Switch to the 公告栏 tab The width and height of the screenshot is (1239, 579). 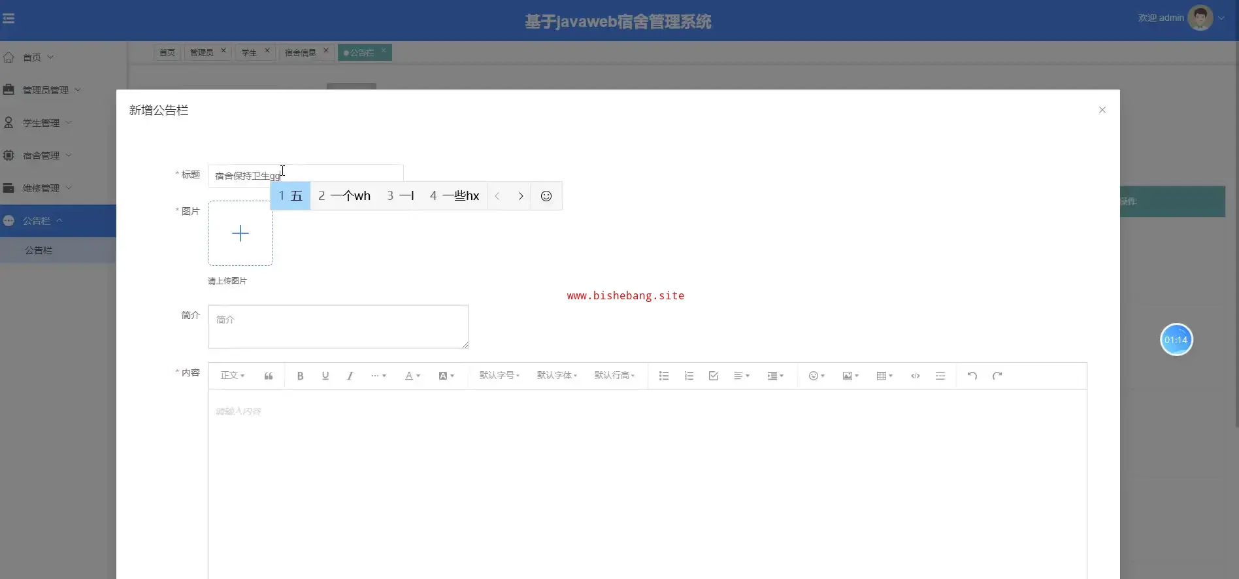click(x=361, y=52)
